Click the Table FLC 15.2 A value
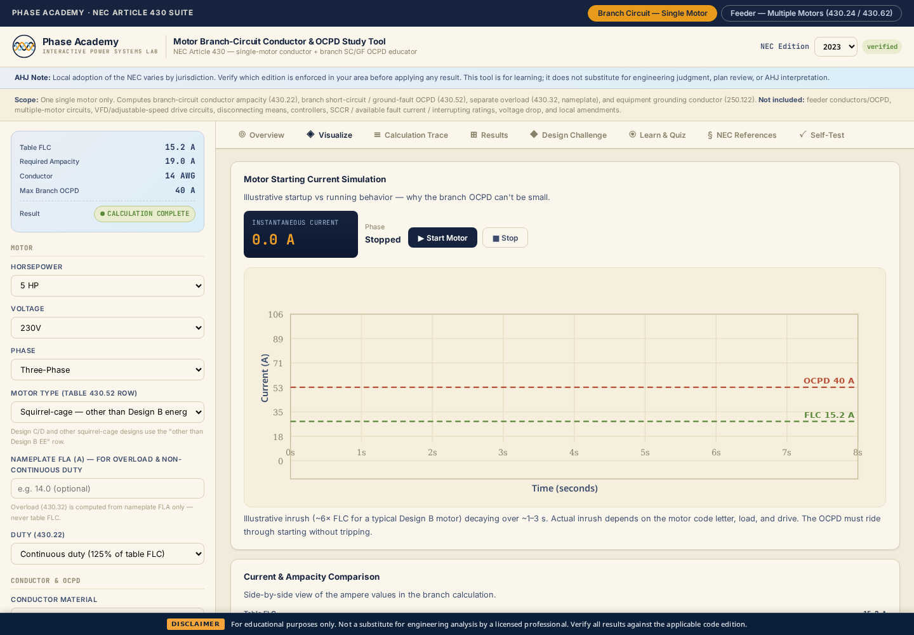 click(x=180, y=147)
